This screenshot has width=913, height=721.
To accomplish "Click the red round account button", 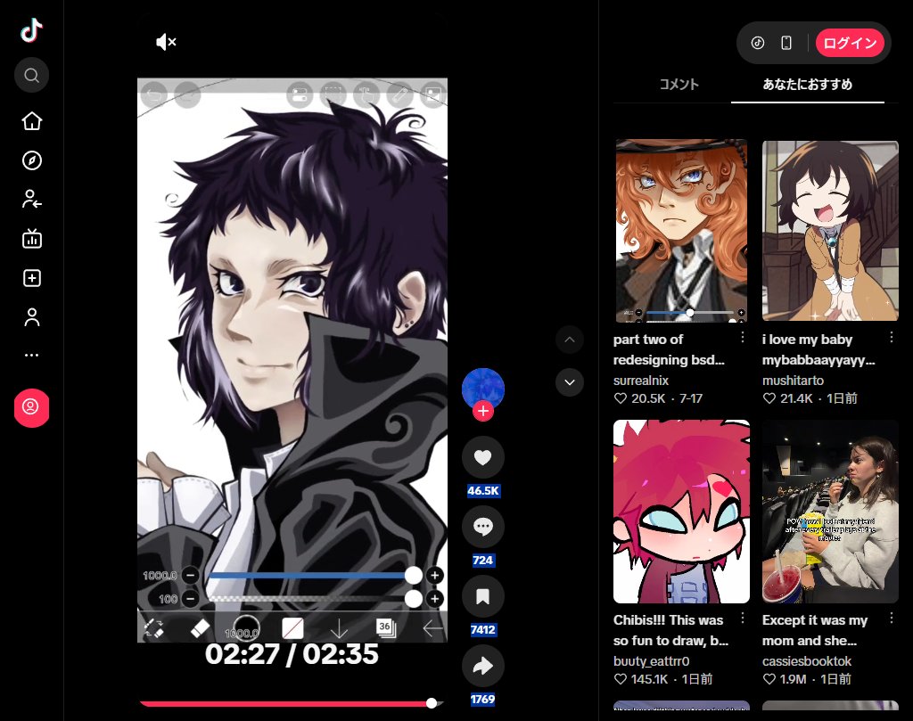I will point(31,407).
